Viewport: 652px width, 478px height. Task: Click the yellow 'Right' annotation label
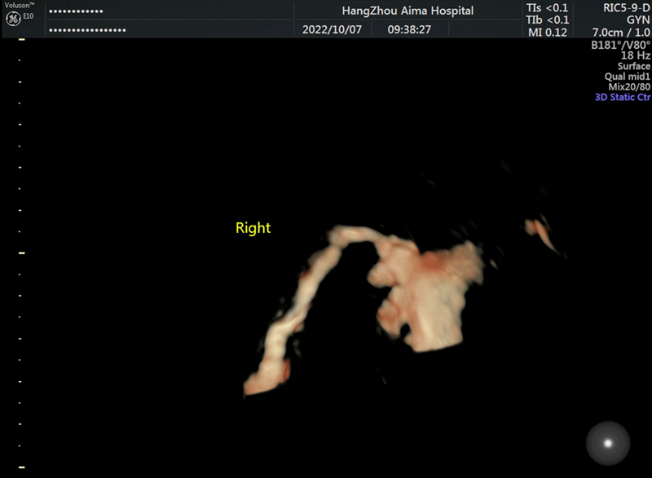(x=253, y=228)
